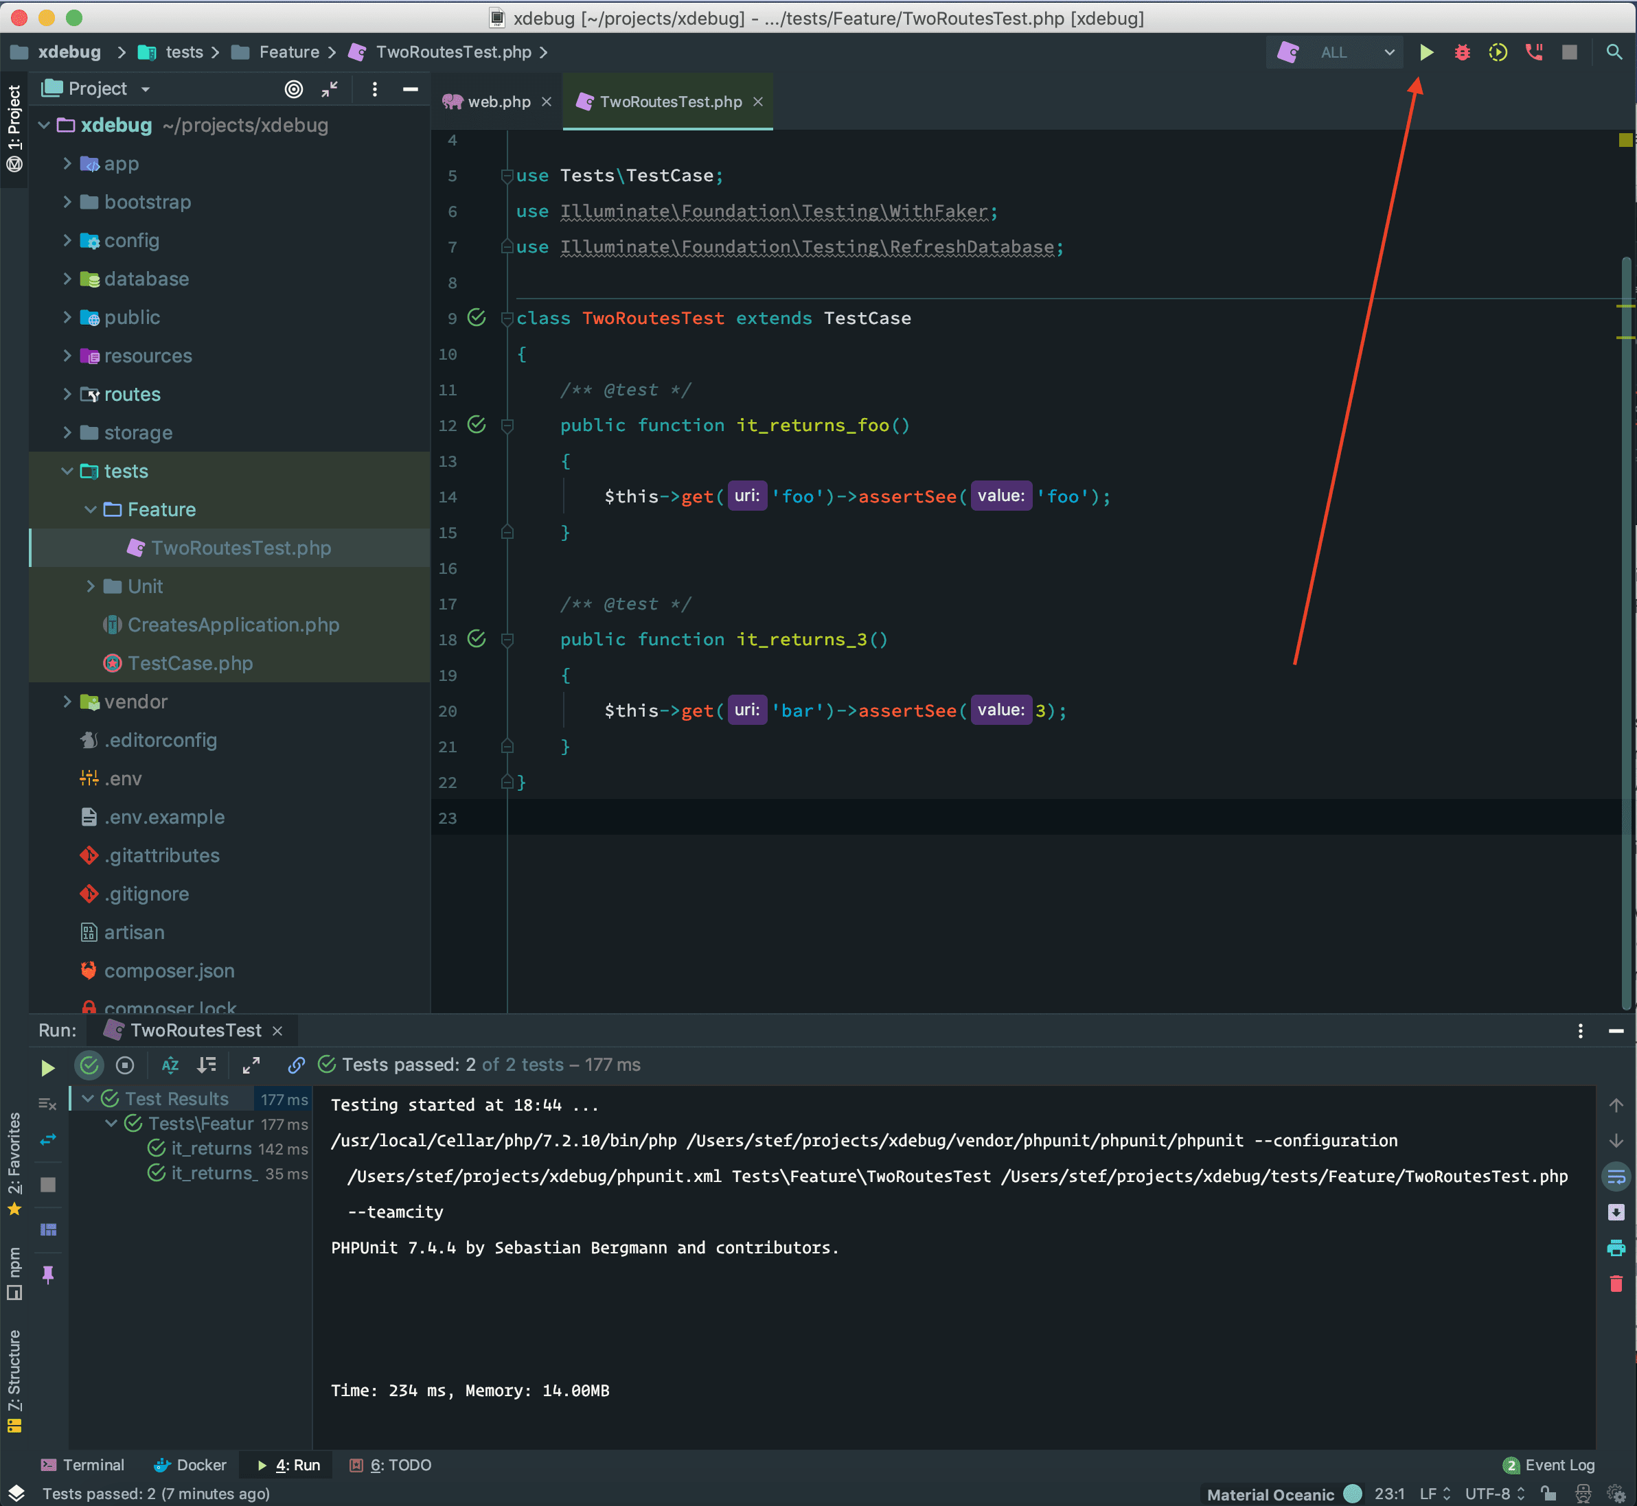
Task: Click the Material Oceanic theme color indicator
Action: (1351, 1493)
